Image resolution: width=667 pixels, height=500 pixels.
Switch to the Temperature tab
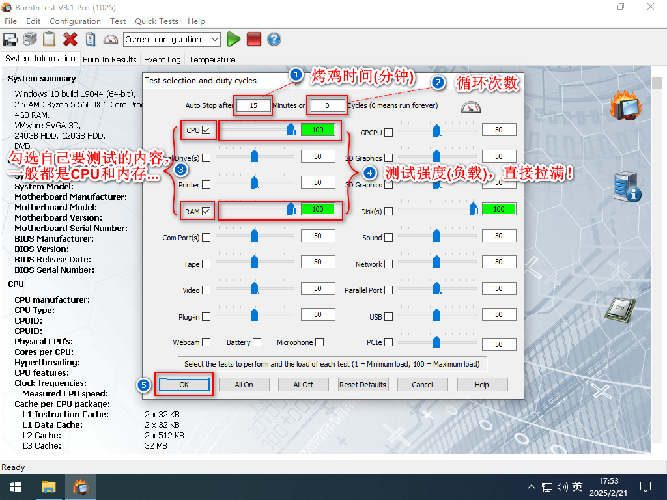click(x=212, y=59)
